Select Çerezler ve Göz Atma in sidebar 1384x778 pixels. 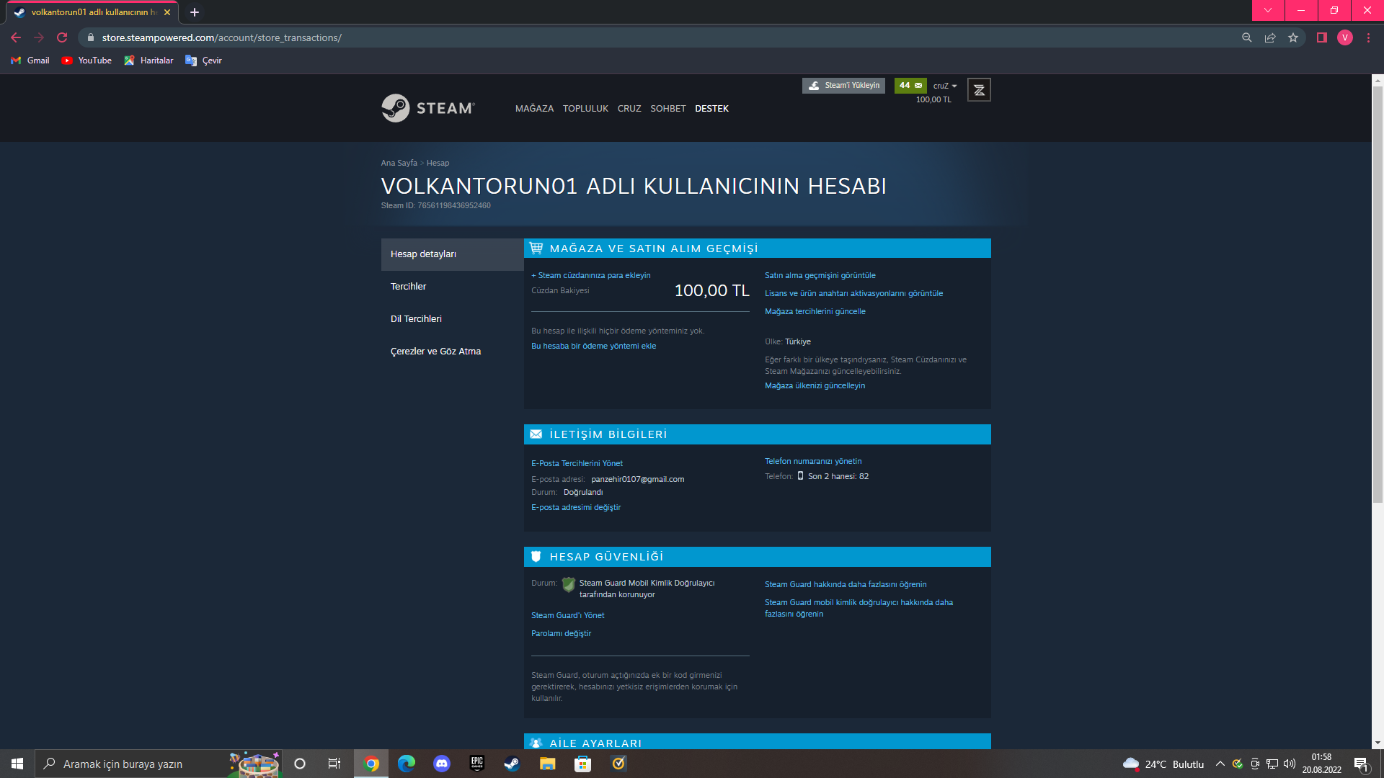(x=453, y=352)
